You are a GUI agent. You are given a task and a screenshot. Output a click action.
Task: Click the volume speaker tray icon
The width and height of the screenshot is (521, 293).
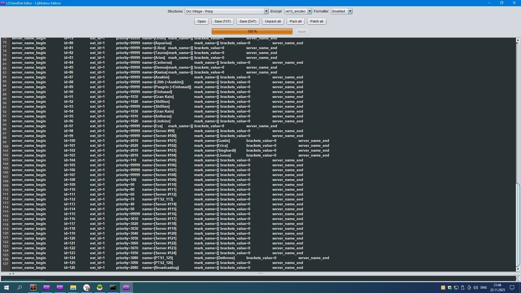pyautogui.click(x=475, y=288)
